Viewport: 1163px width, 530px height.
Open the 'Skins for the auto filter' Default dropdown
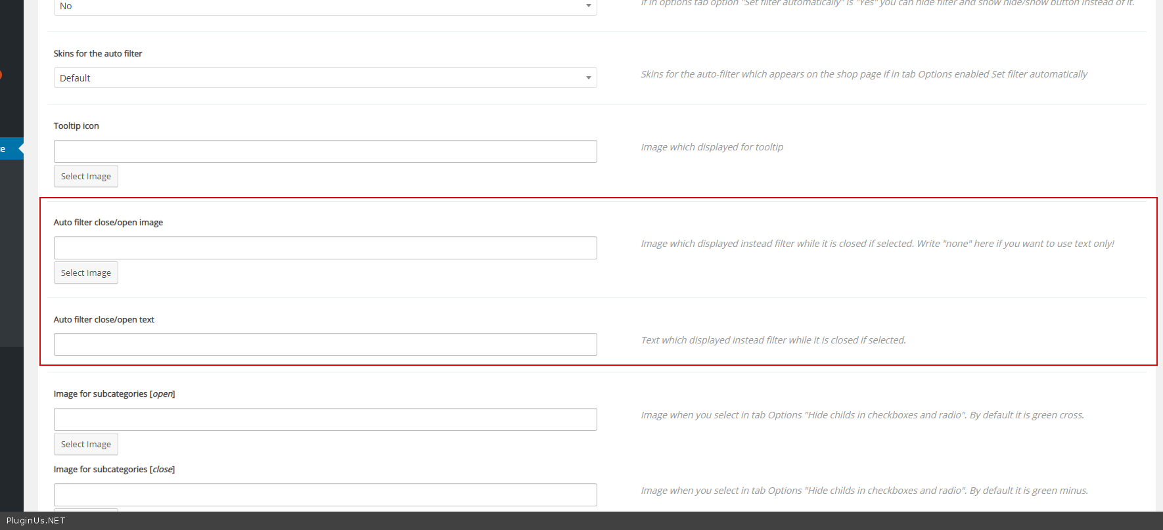click(x=325, y=77)
